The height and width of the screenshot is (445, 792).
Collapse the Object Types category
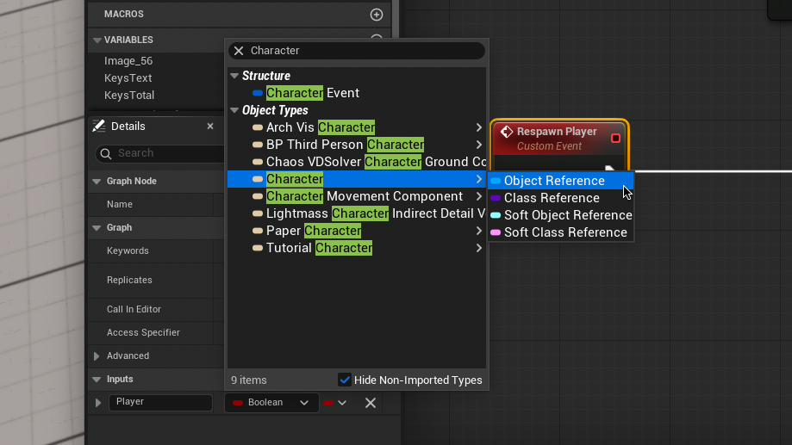click(234, 110)
